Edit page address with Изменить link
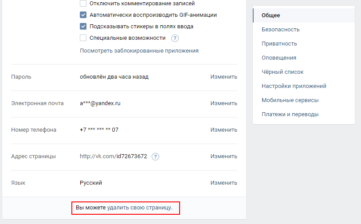361x224 pixels. tap(224, 156)
